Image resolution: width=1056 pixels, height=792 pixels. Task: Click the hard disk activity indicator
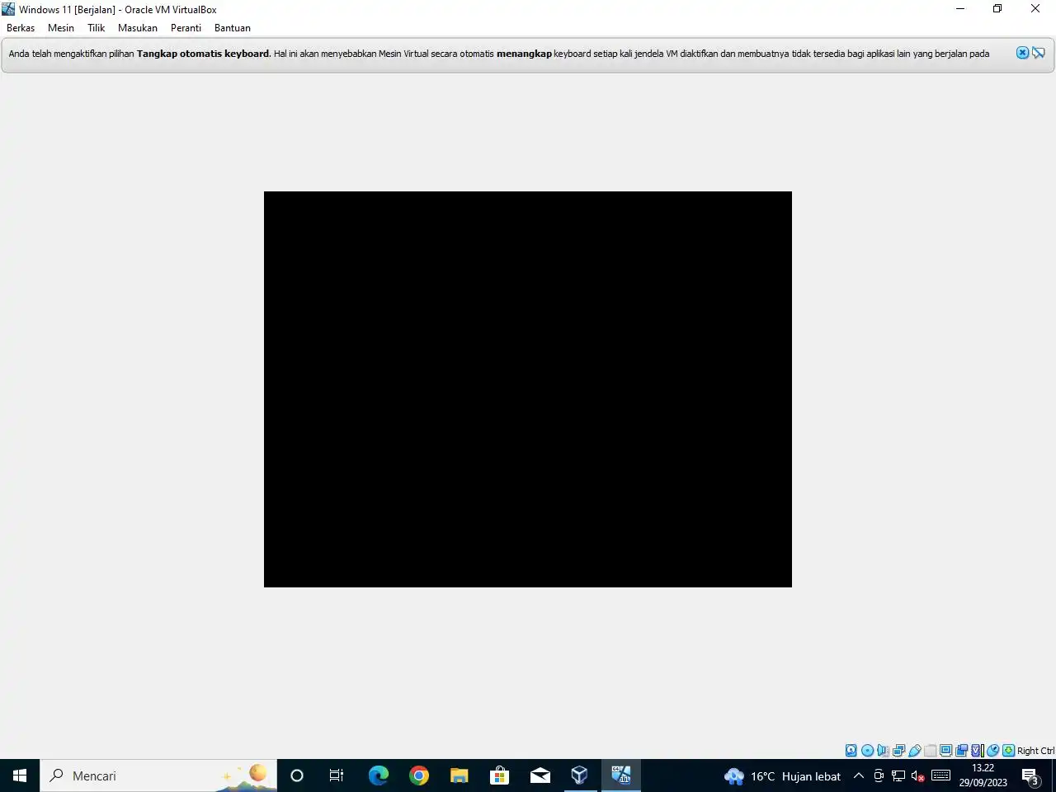point(851,751)
